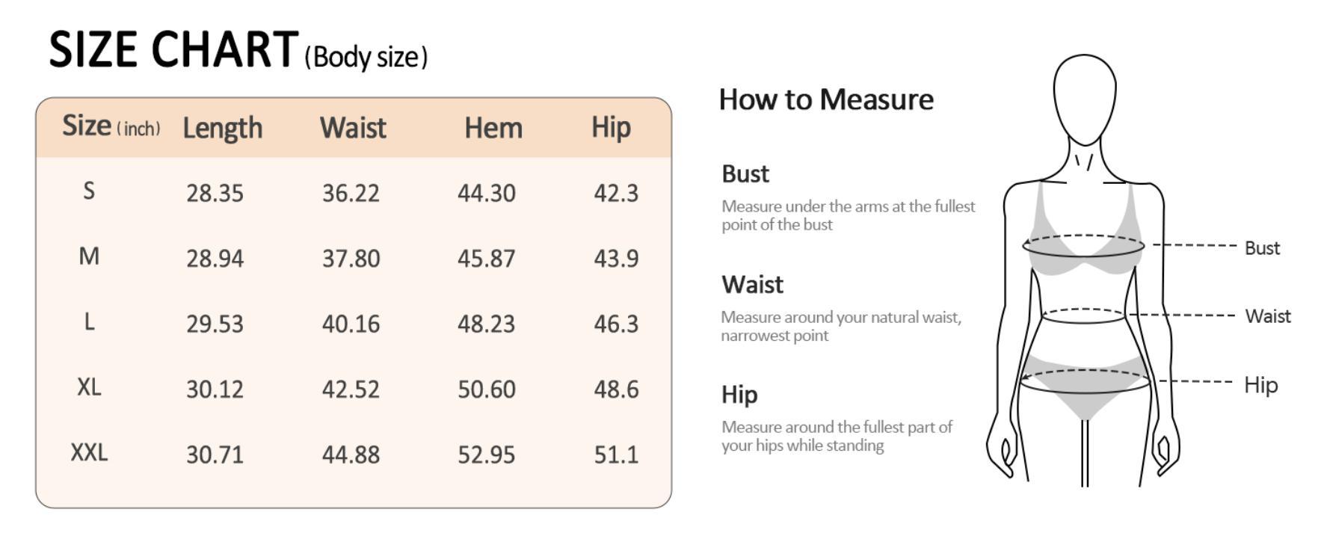Click the 28.35 length value
Image resolution: width=1321 pixels, height=539 pixels.
215,194
